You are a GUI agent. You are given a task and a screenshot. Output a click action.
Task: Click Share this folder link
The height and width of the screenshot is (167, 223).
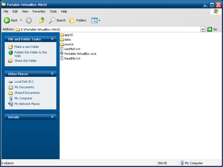pyautogui.click(x=26, y=61)
